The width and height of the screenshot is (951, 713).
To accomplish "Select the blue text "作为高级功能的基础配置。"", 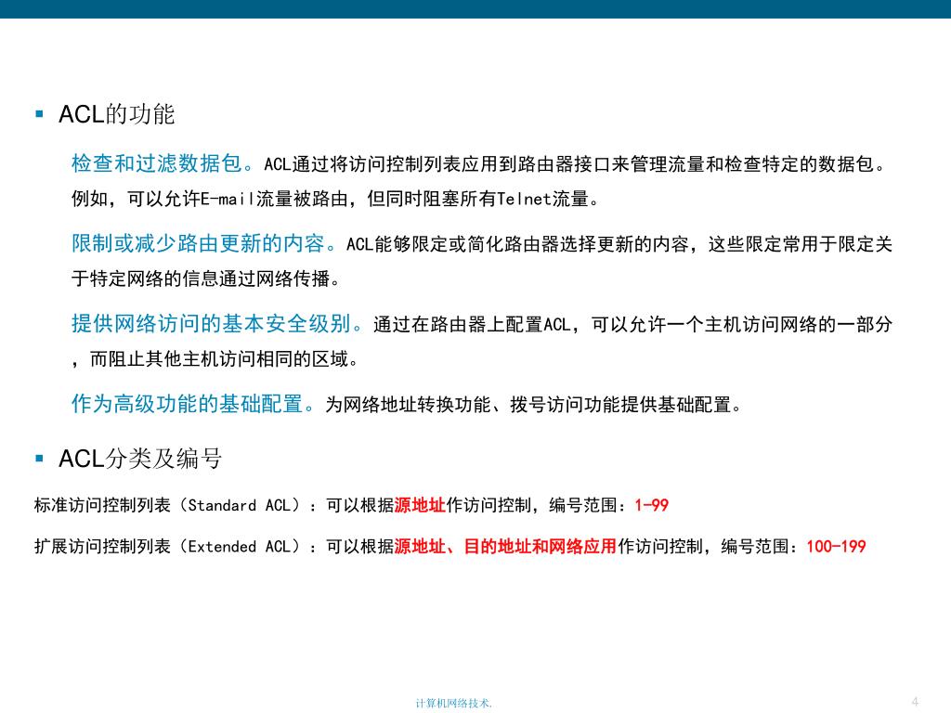I will (x=195, y=403).
